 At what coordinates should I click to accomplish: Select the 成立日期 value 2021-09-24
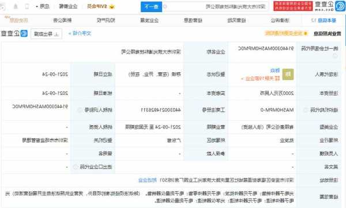click(x=55, y=74)
